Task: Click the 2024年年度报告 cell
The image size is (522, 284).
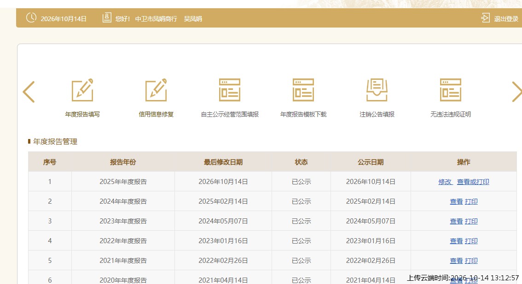Action: 123,201
